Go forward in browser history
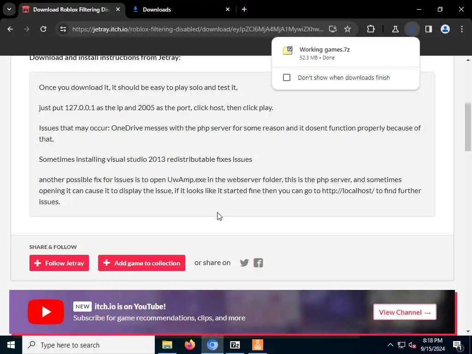The height and width of the screenshot is (354, 472). [x=27, y=29]
